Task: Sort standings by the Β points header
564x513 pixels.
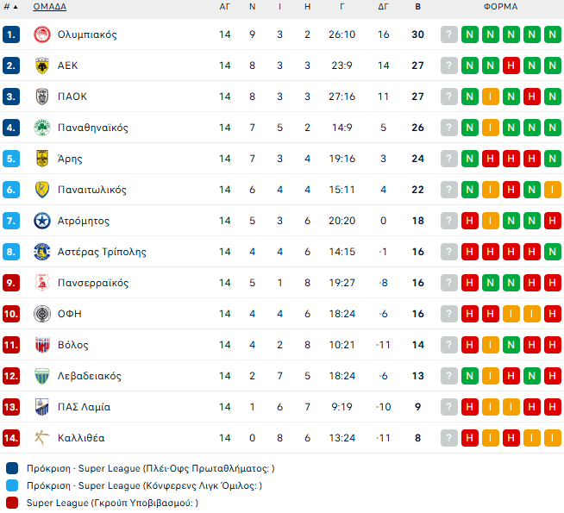Action: 418,7
